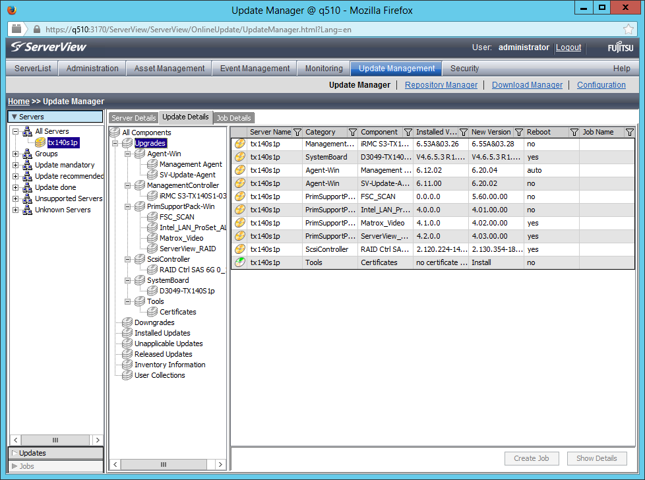Click the Server Name column filter icon

[297, 132]
